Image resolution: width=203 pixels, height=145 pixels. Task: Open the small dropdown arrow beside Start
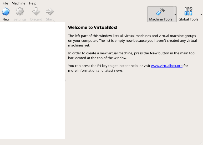pos(54,20)
